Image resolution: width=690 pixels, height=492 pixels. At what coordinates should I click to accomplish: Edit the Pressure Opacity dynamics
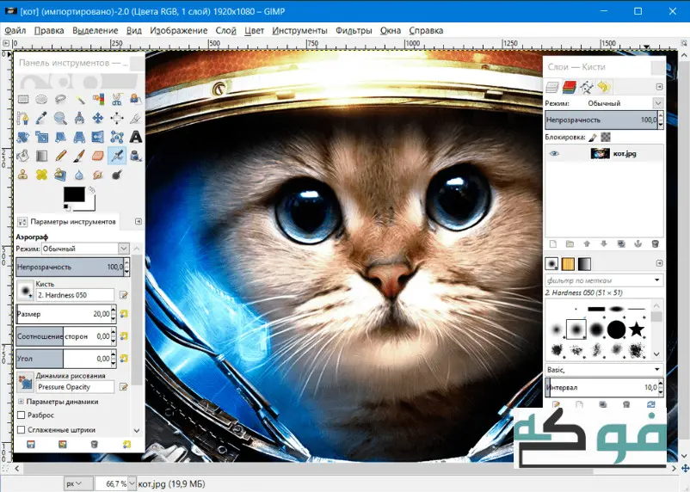(x=124, y=387)
